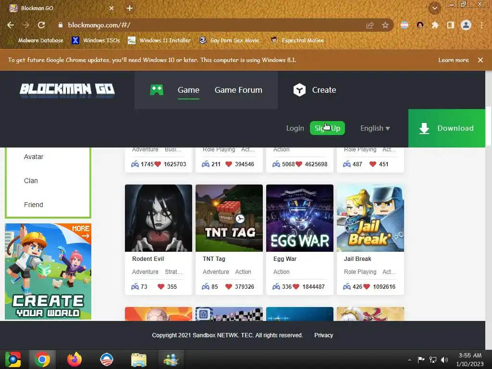Click the cartoon-face extension icon in the toolbar
This screenshot has width=492, height=369.
tap(420, 25)
